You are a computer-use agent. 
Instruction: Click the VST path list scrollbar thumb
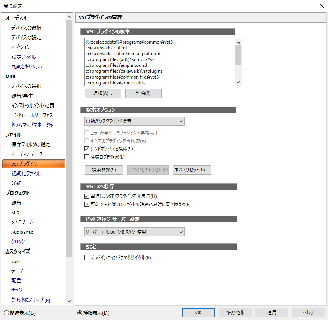coord(238,55)
